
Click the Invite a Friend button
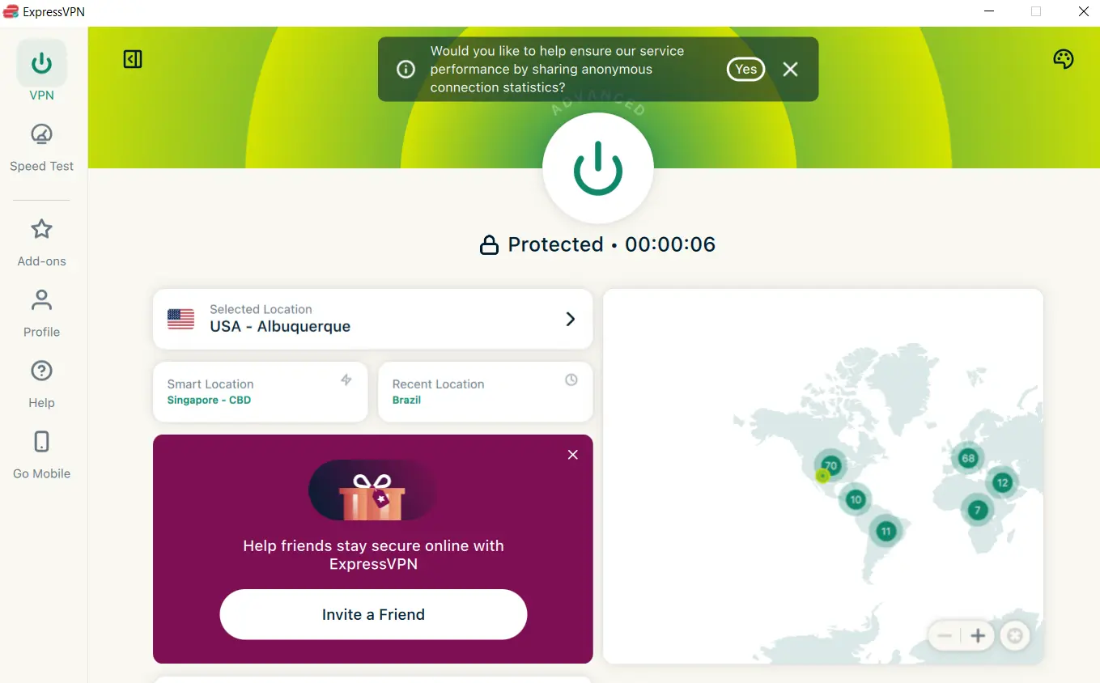[373, 614]
